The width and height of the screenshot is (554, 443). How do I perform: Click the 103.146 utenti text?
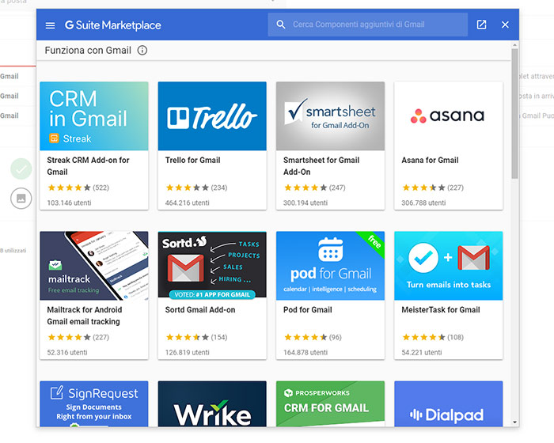coord(70,203)
